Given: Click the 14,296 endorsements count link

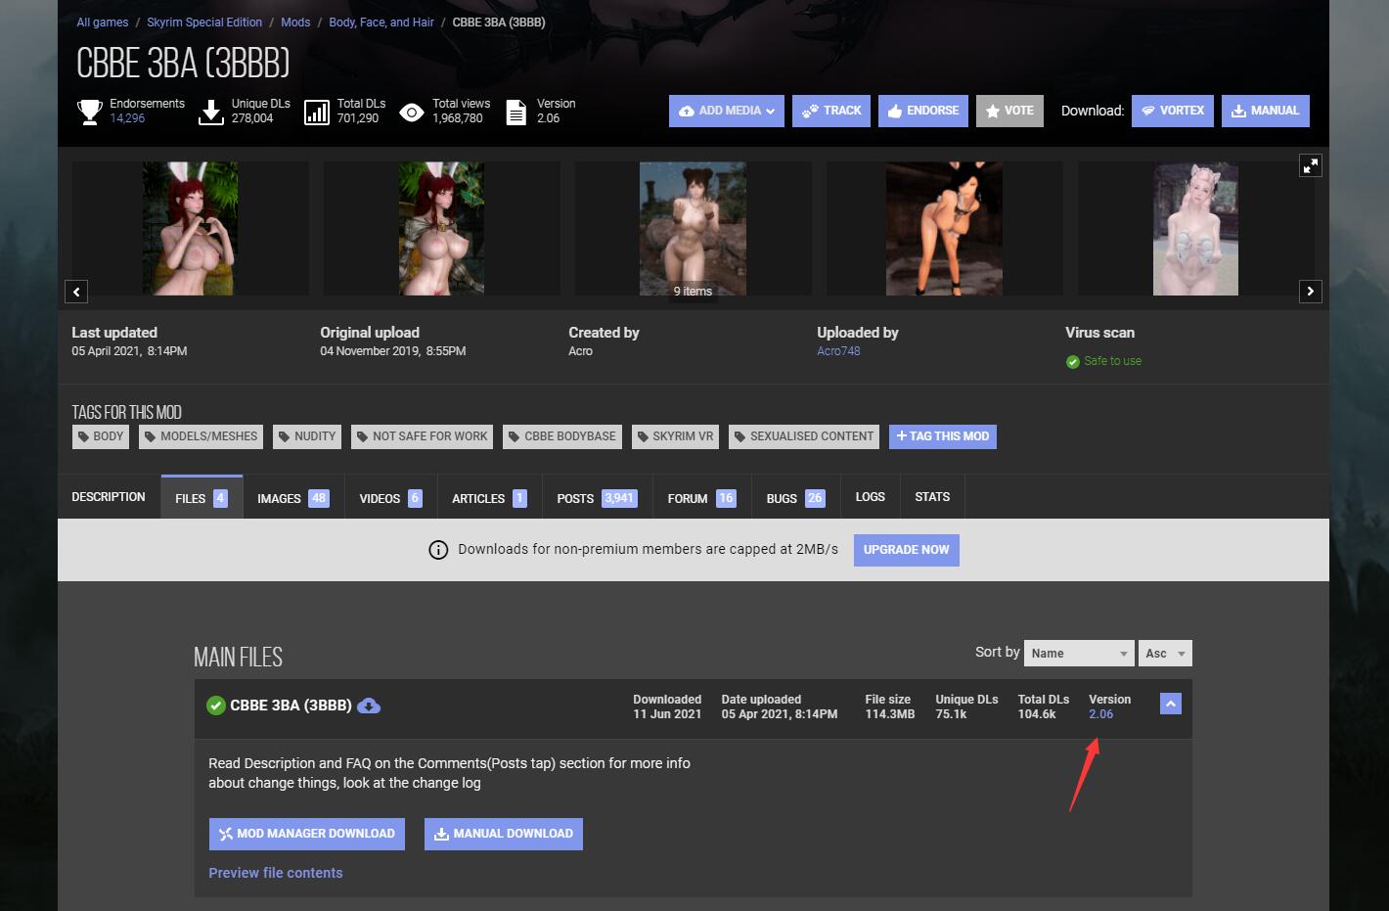Looking at the screenshot, I should tap(127, 118).
